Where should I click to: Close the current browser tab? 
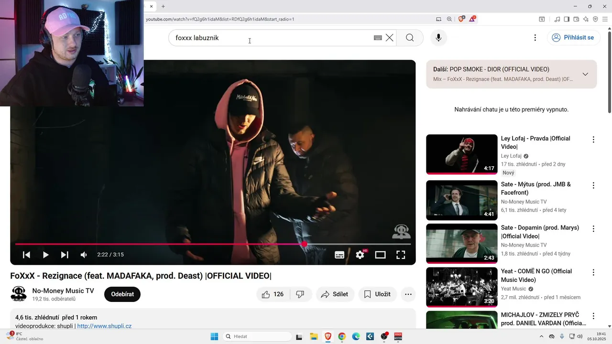(152, 6)
